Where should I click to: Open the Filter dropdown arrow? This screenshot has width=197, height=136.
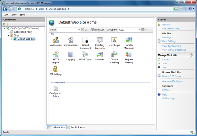pyautogui.click(x=79, y=30)
